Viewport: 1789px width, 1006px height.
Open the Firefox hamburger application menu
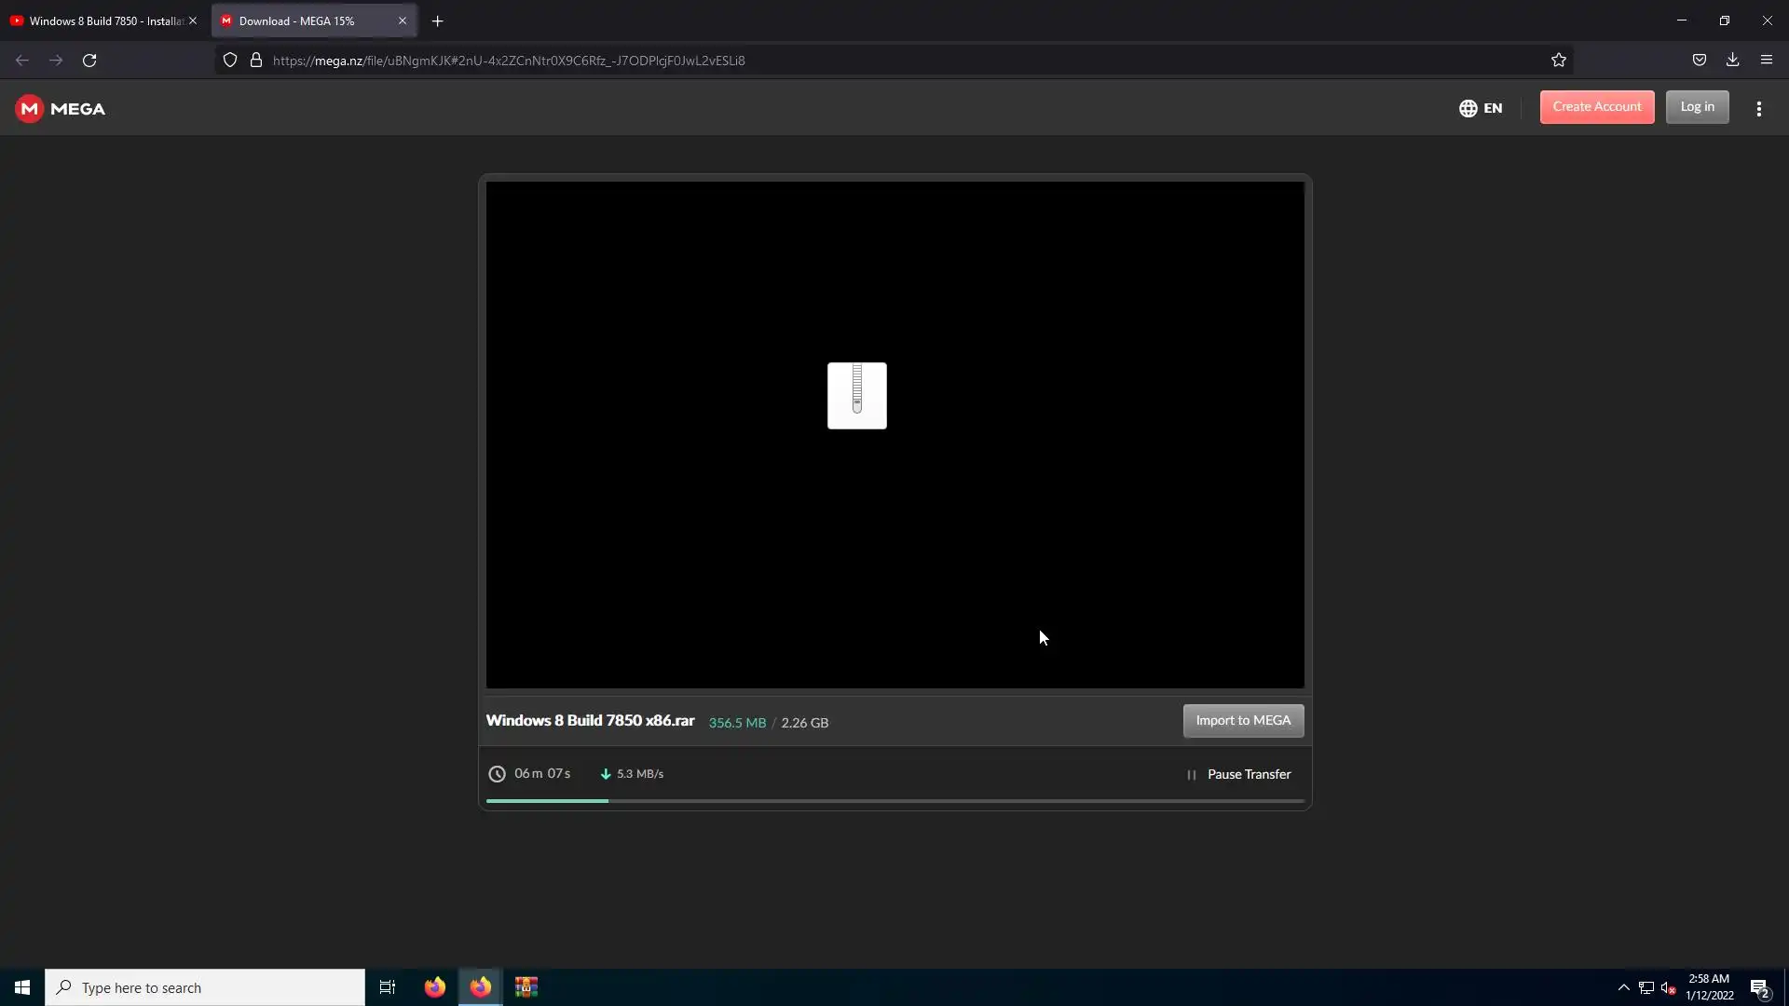pos(1766,61)
